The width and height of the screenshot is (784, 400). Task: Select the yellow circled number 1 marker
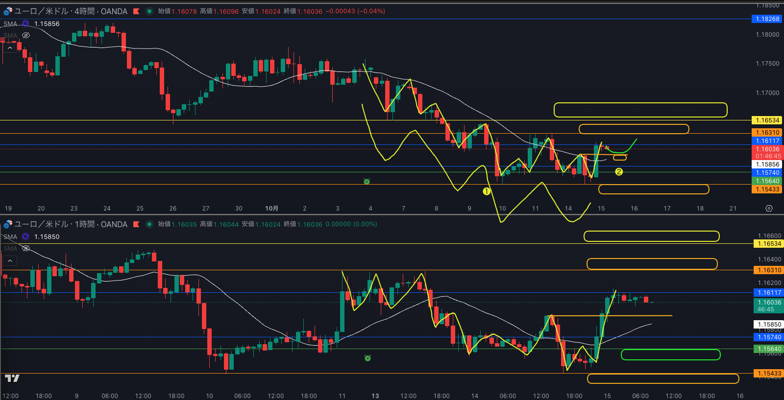click(487, 191)
